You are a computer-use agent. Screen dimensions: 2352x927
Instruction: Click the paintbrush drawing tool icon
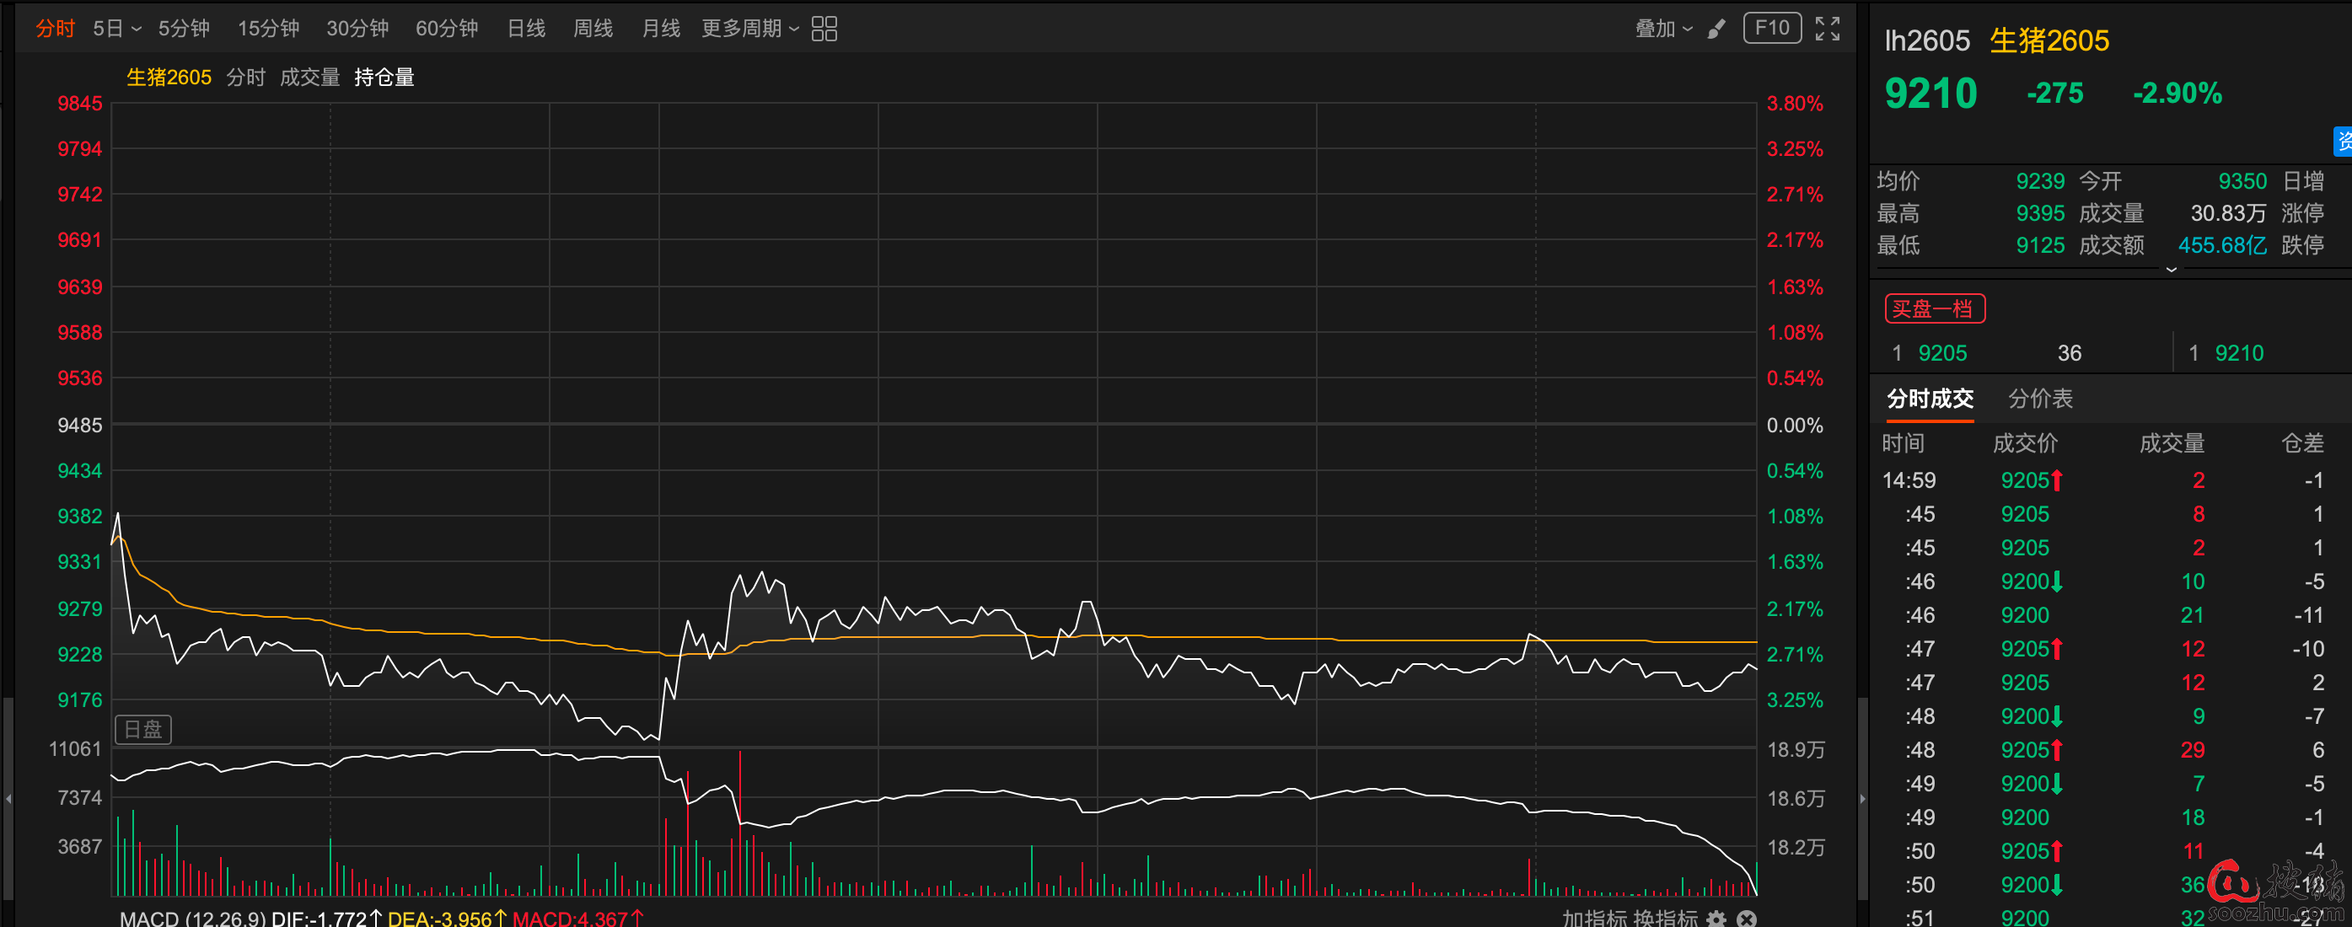[1716, 29]
